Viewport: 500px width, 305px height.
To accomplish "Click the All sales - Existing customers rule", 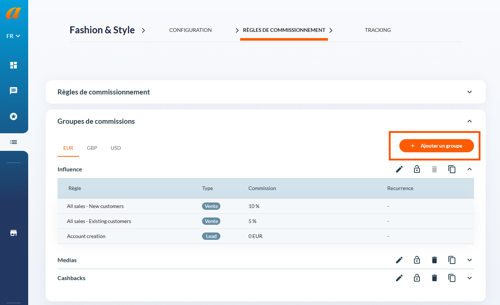I will pos(99,221).
